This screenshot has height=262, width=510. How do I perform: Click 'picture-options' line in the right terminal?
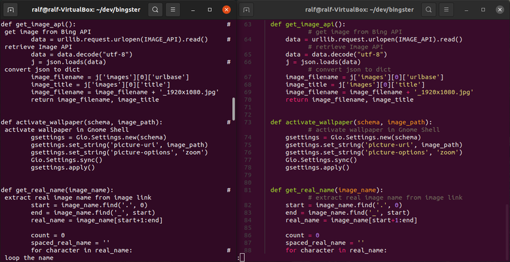374,152
